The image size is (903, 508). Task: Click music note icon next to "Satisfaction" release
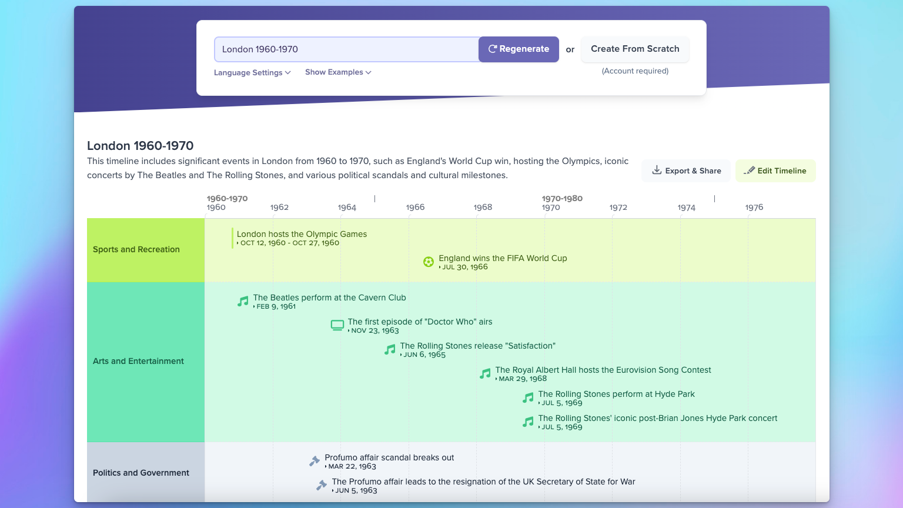tap(390, 350)
